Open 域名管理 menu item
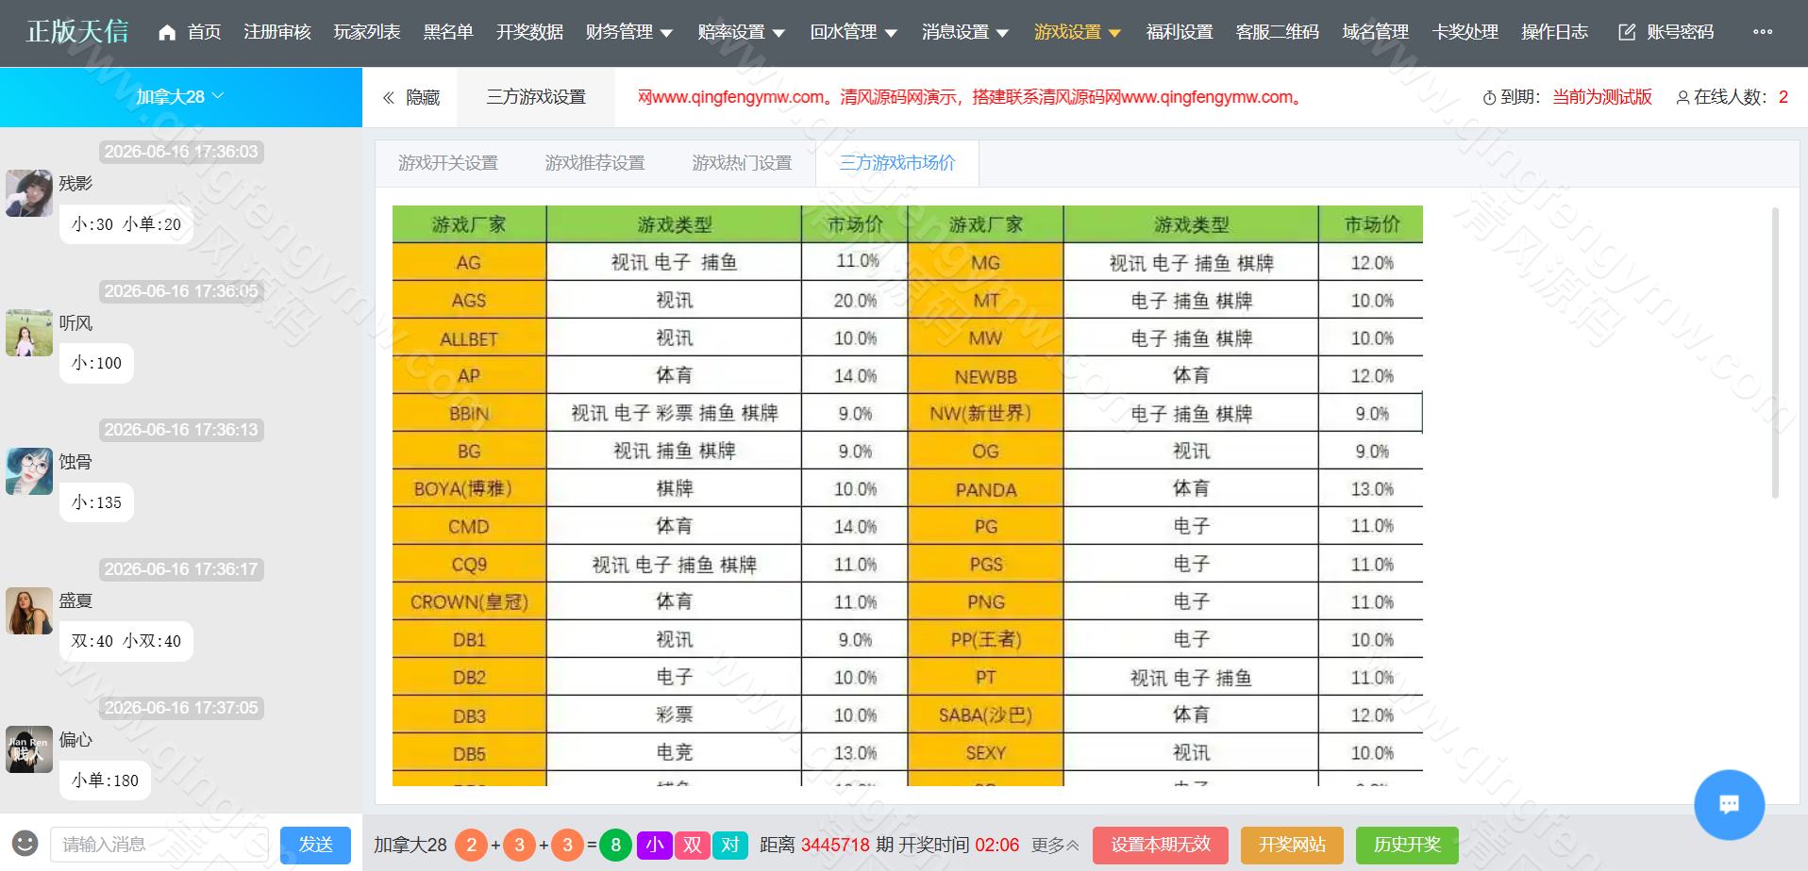This screenshot has height=871, width=1808. [1376, 32]
